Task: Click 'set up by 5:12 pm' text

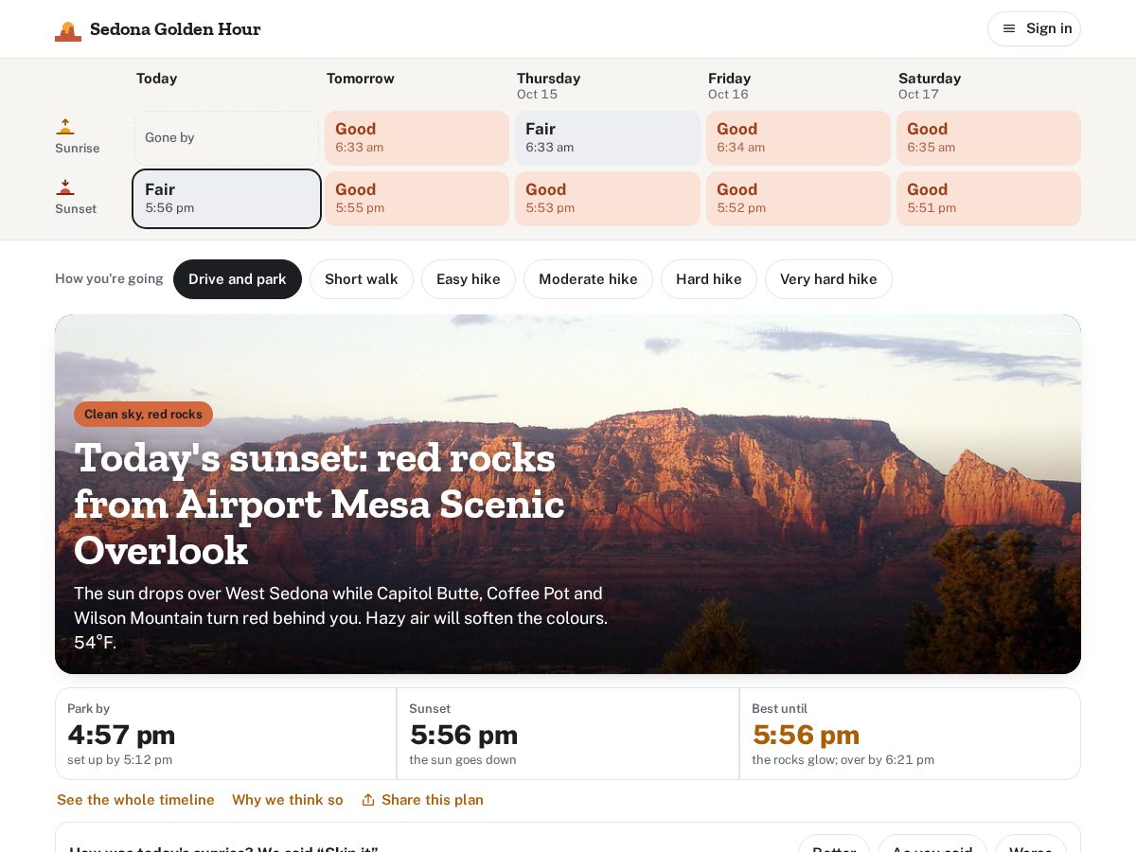Action: 119,759
